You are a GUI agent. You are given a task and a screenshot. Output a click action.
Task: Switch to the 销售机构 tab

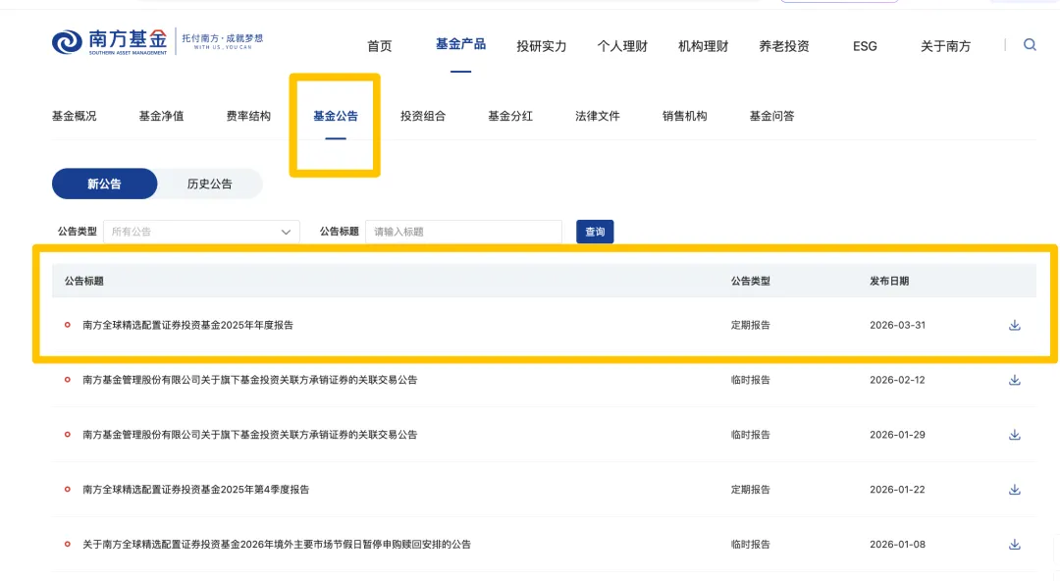click(x=685, y=116)
